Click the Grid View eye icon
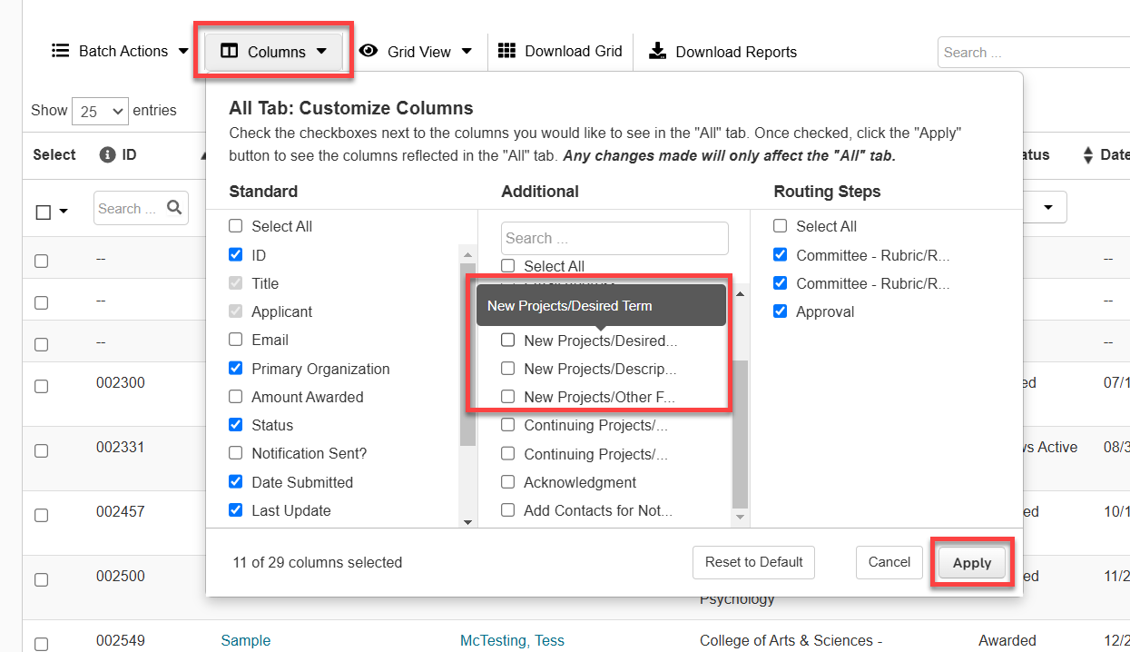1130x652 pixels. coord(368,51)
